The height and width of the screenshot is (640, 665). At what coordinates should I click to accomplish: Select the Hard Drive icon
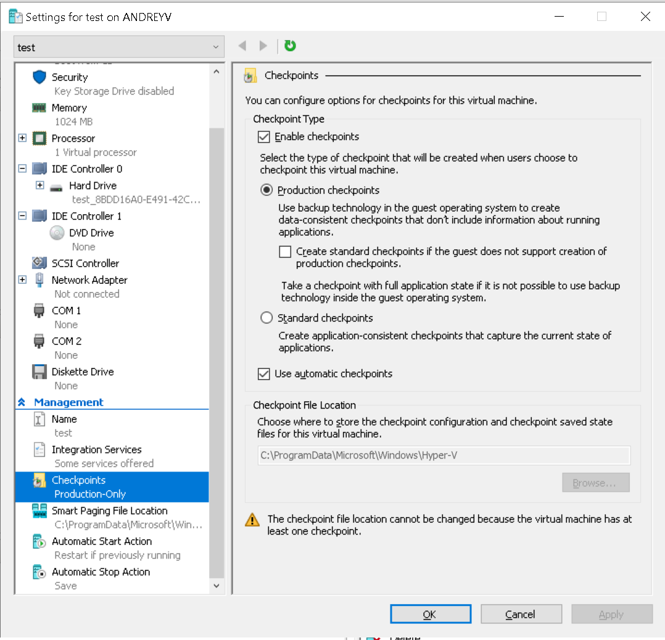(x=56, y=188)
